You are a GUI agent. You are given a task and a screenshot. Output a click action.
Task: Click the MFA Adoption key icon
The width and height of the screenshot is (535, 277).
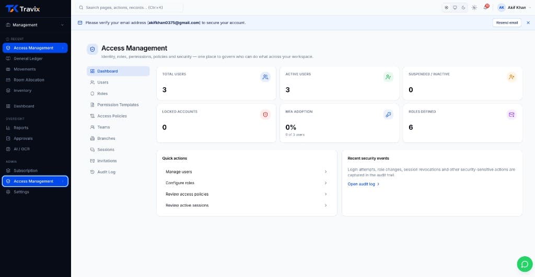click(x=388, y=114)
